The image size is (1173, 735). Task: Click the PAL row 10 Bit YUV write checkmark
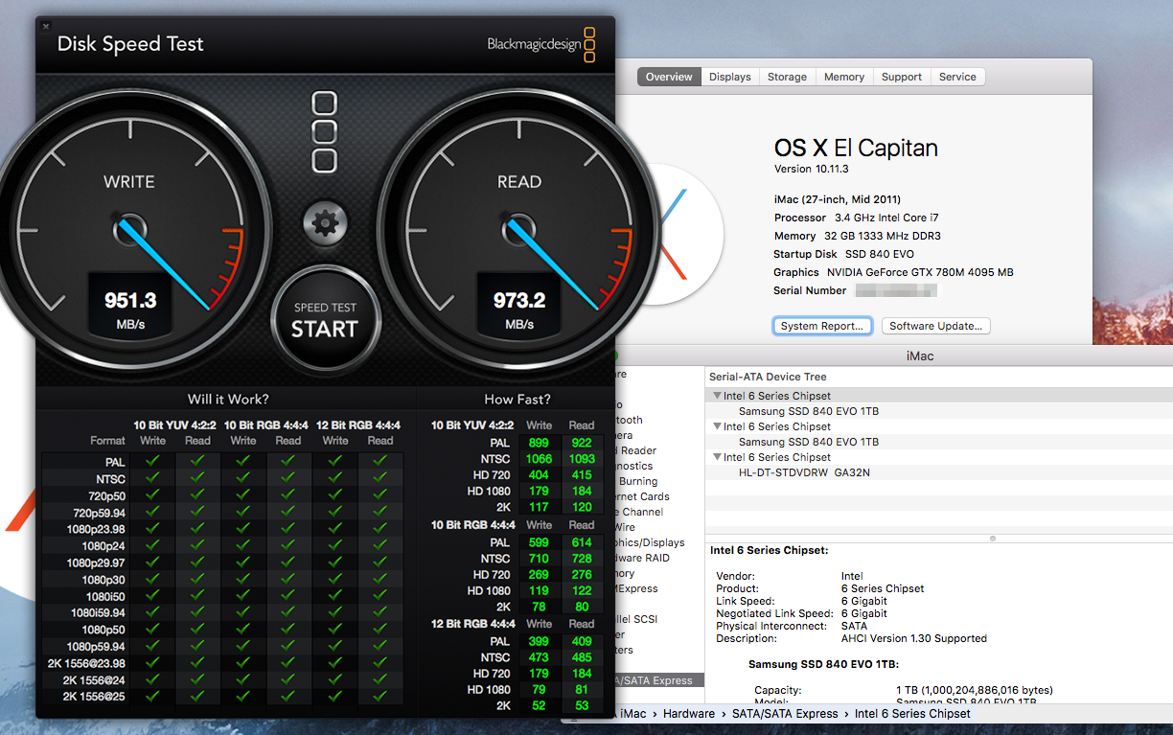pos(152,462)
